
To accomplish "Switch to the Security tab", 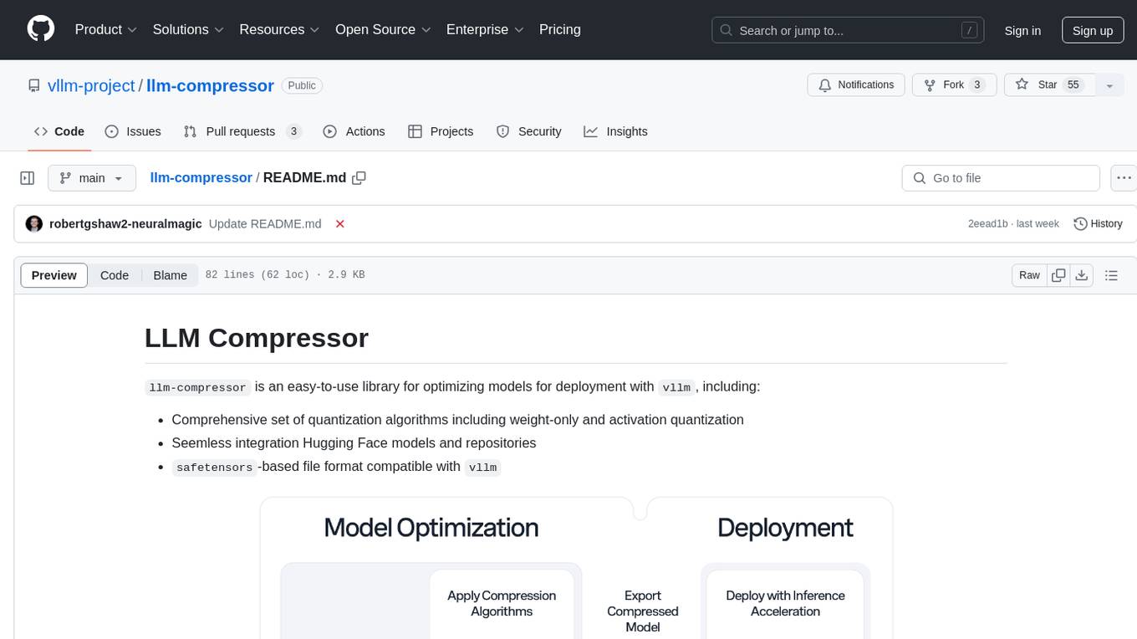I will tap(529, 131).
